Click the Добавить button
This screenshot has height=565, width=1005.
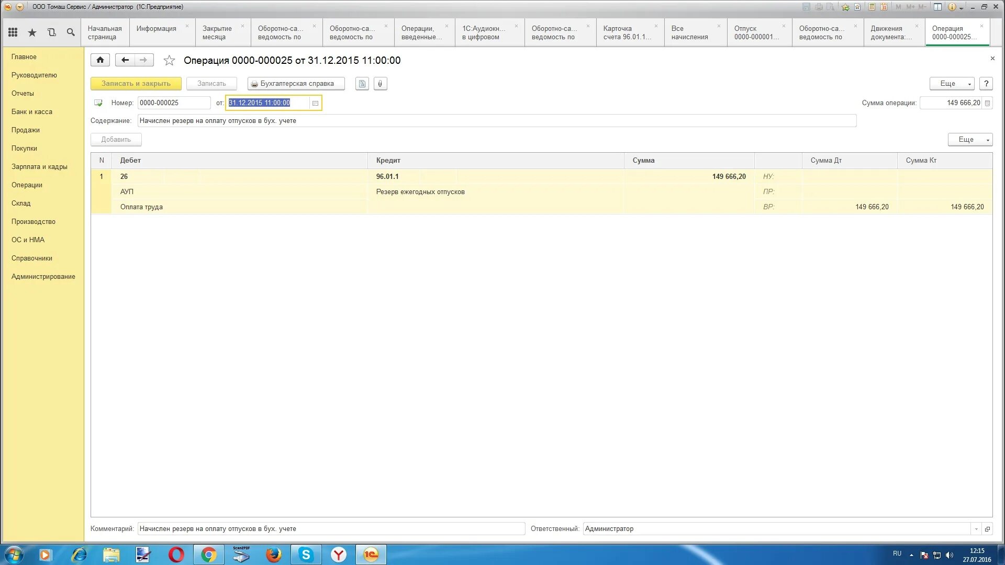pos(116,140)
